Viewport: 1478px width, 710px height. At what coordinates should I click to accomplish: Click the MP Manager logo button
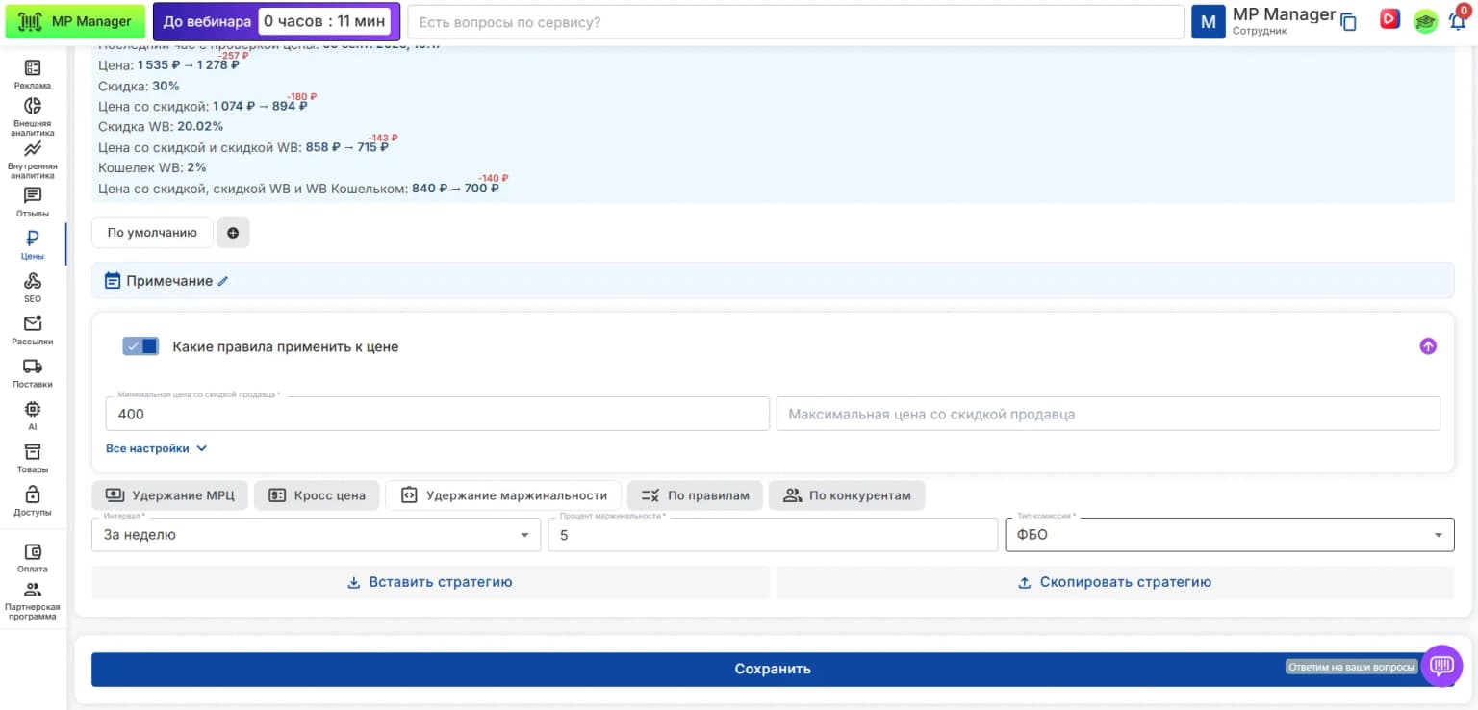pos(75,21)
